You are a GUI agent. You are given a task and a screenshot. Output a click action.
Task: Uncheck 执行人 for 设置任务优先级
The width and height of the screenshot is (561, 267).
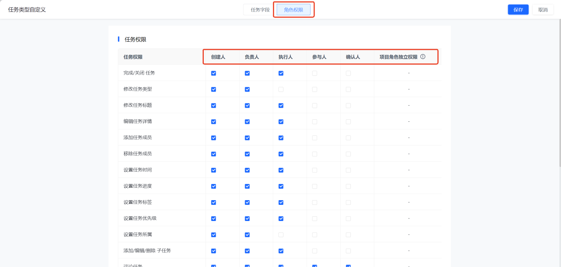coord(281,218)
